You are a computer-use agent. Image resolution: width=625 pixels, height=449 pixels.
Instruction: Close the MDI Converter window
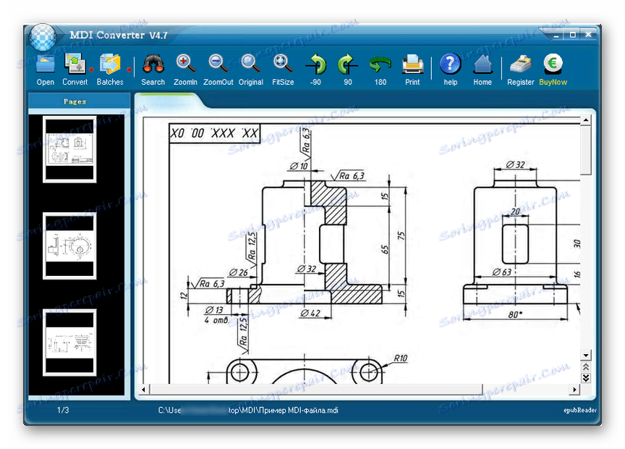[588, 35]
